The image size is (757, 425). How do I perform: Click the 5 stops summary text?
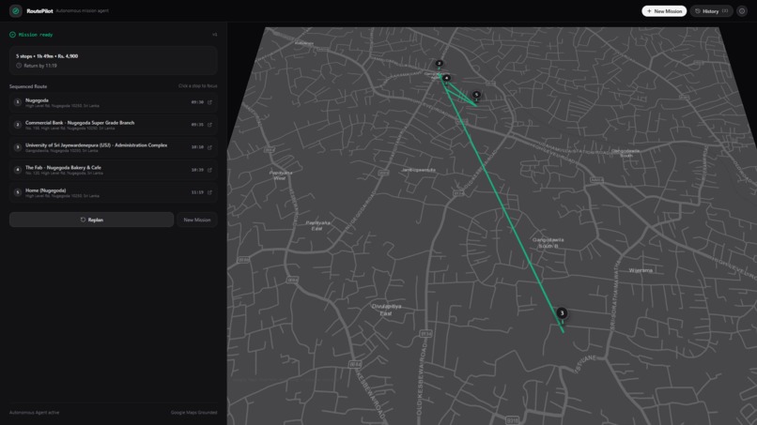[47, 56]
